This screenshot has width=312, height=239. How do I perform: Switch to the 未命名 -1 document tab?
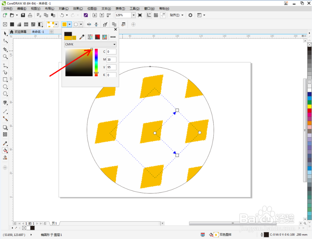click(38, 32)
